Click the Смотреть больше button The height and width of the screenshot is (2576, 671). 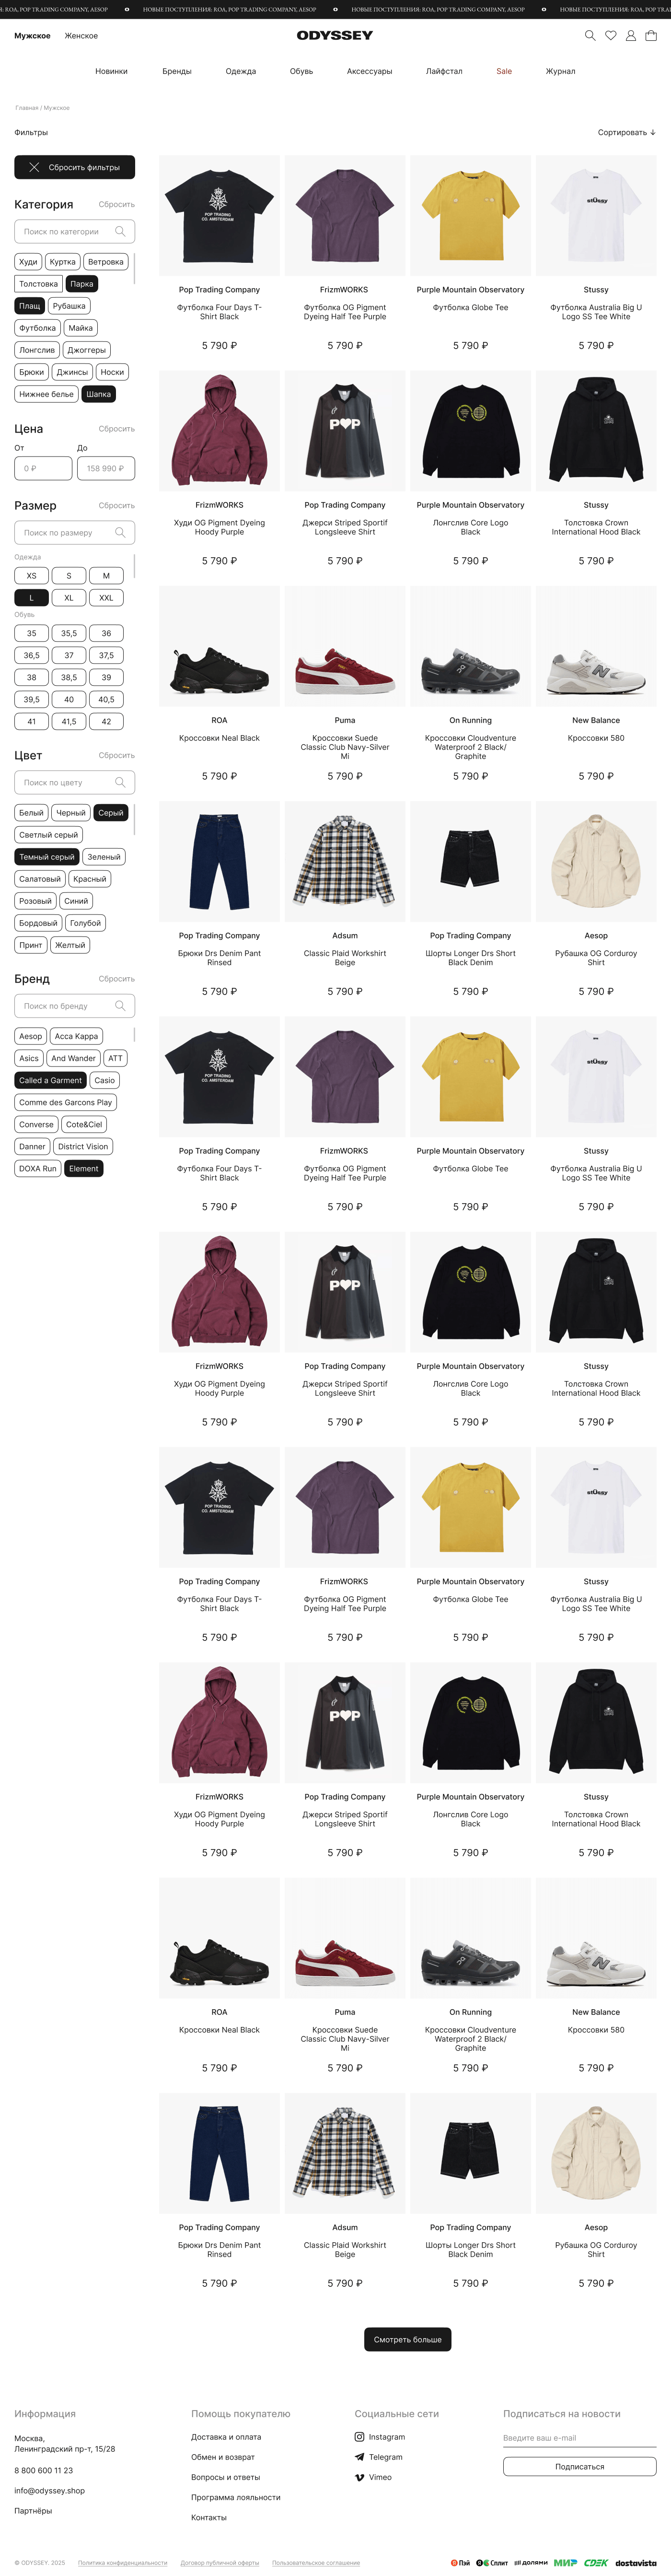tap(407, 2340)
